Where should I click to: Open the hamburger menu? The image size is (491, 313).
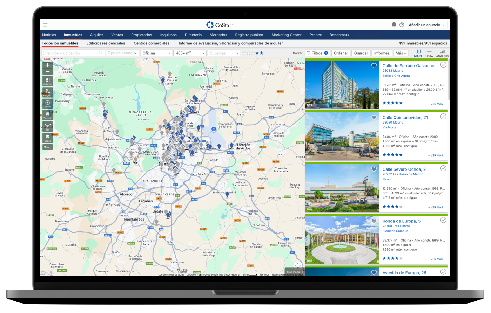coord(45,25)
